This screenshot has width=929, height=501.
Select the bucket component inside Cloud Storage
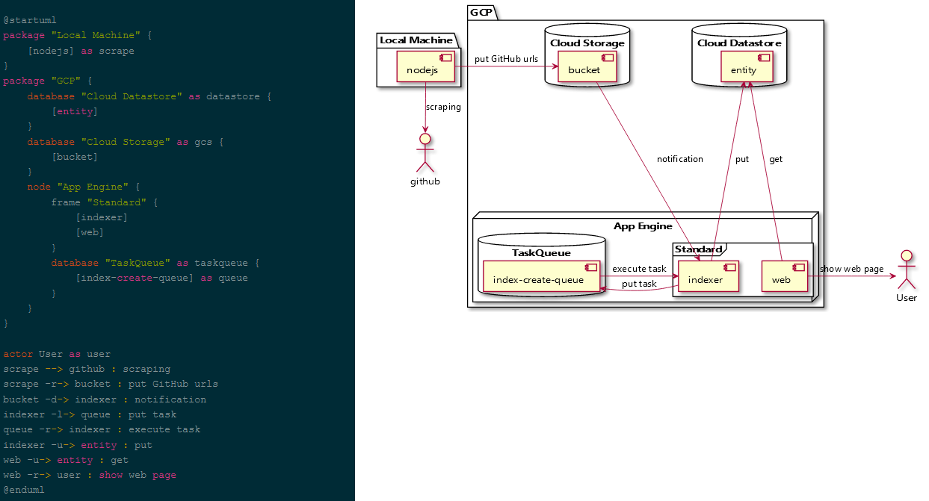coord(587,68)
